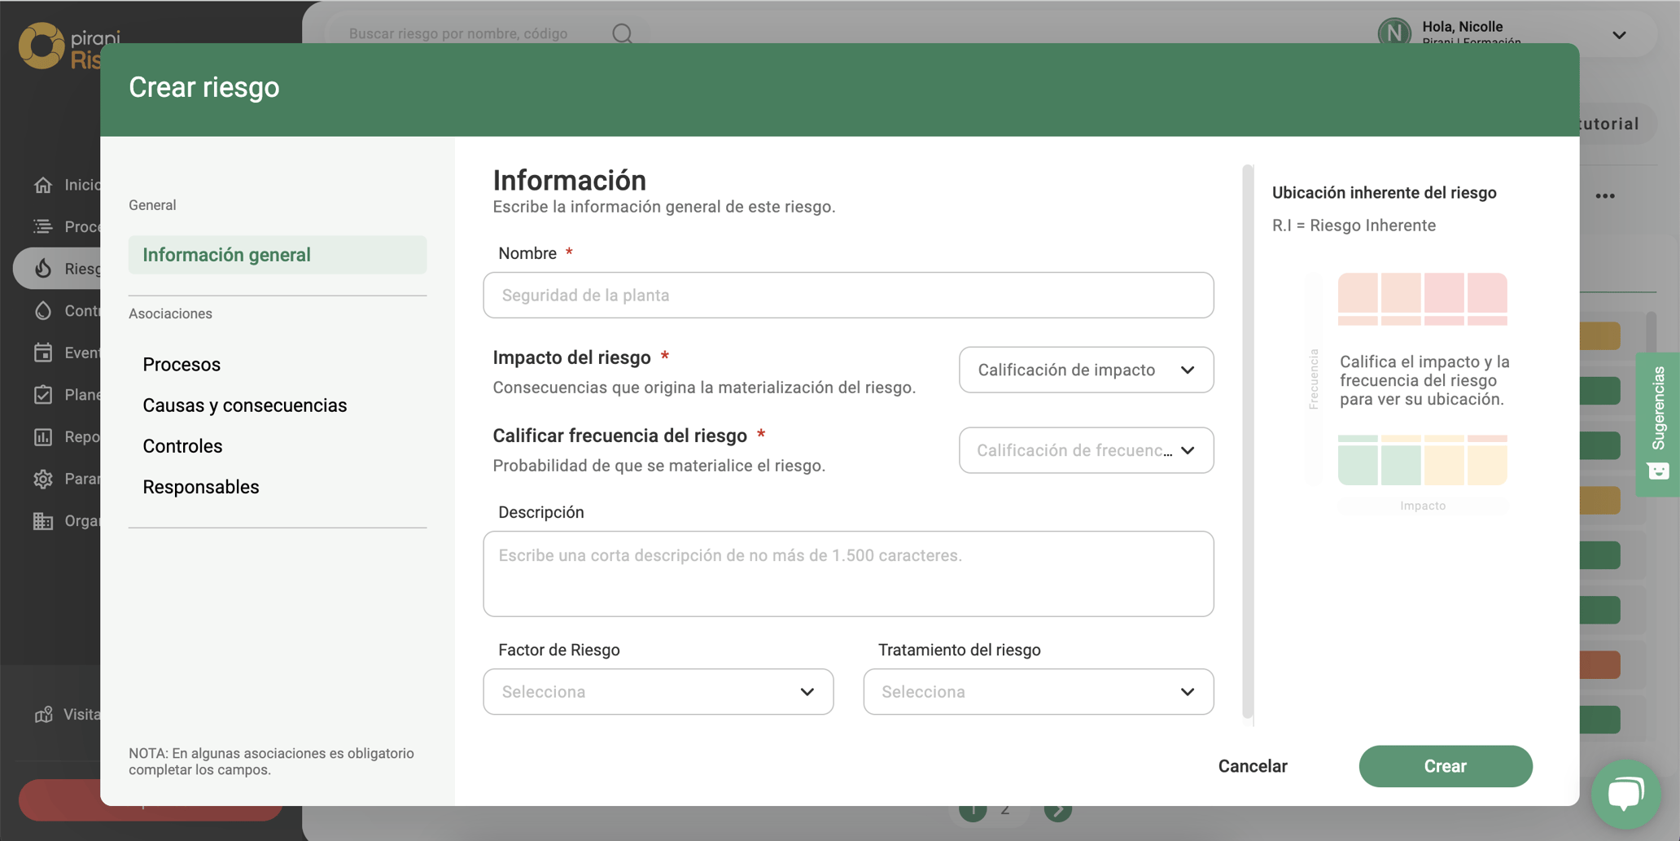Expand the user account chevron for Nicolle

(1619, 35)
